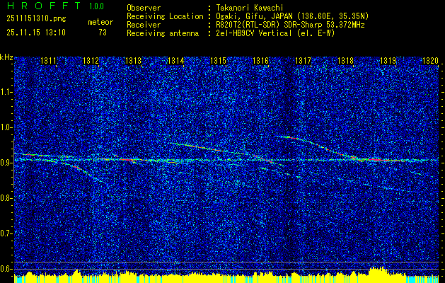Screen dimensions: 445x283
Task: Click the meteor count 73
Action: (103, 33)
